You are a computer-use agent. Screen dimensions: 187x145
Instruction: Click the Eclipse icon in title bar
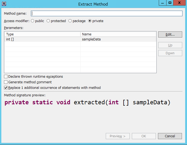4,4
